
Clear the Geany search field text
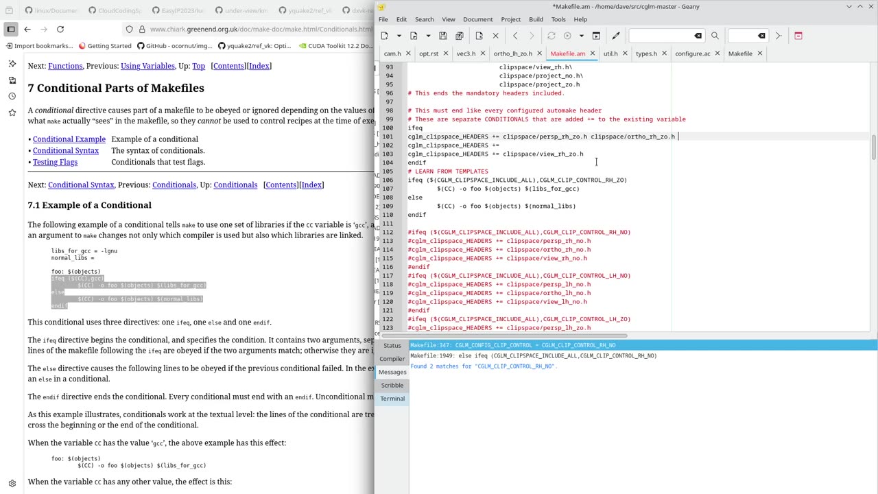pos(698,36)
